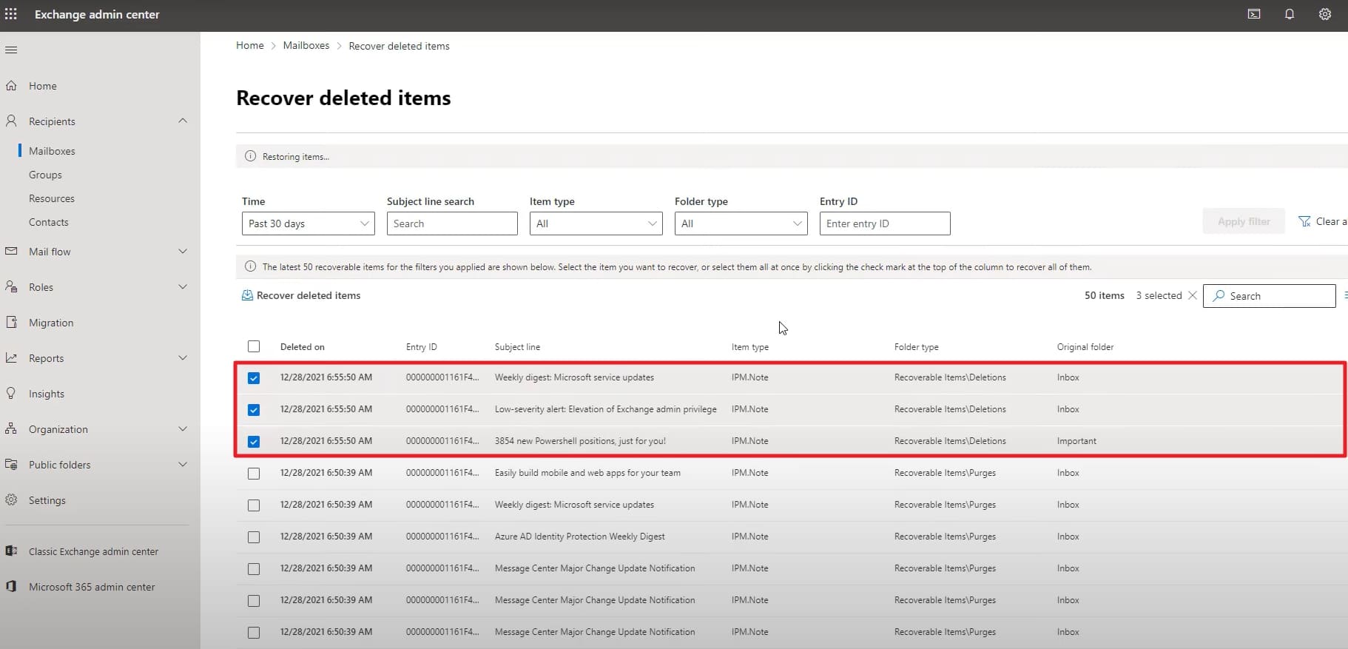Click the Recover deleted items button
The width and height of the screenshot is (1348, 649).
click(301, 295)
